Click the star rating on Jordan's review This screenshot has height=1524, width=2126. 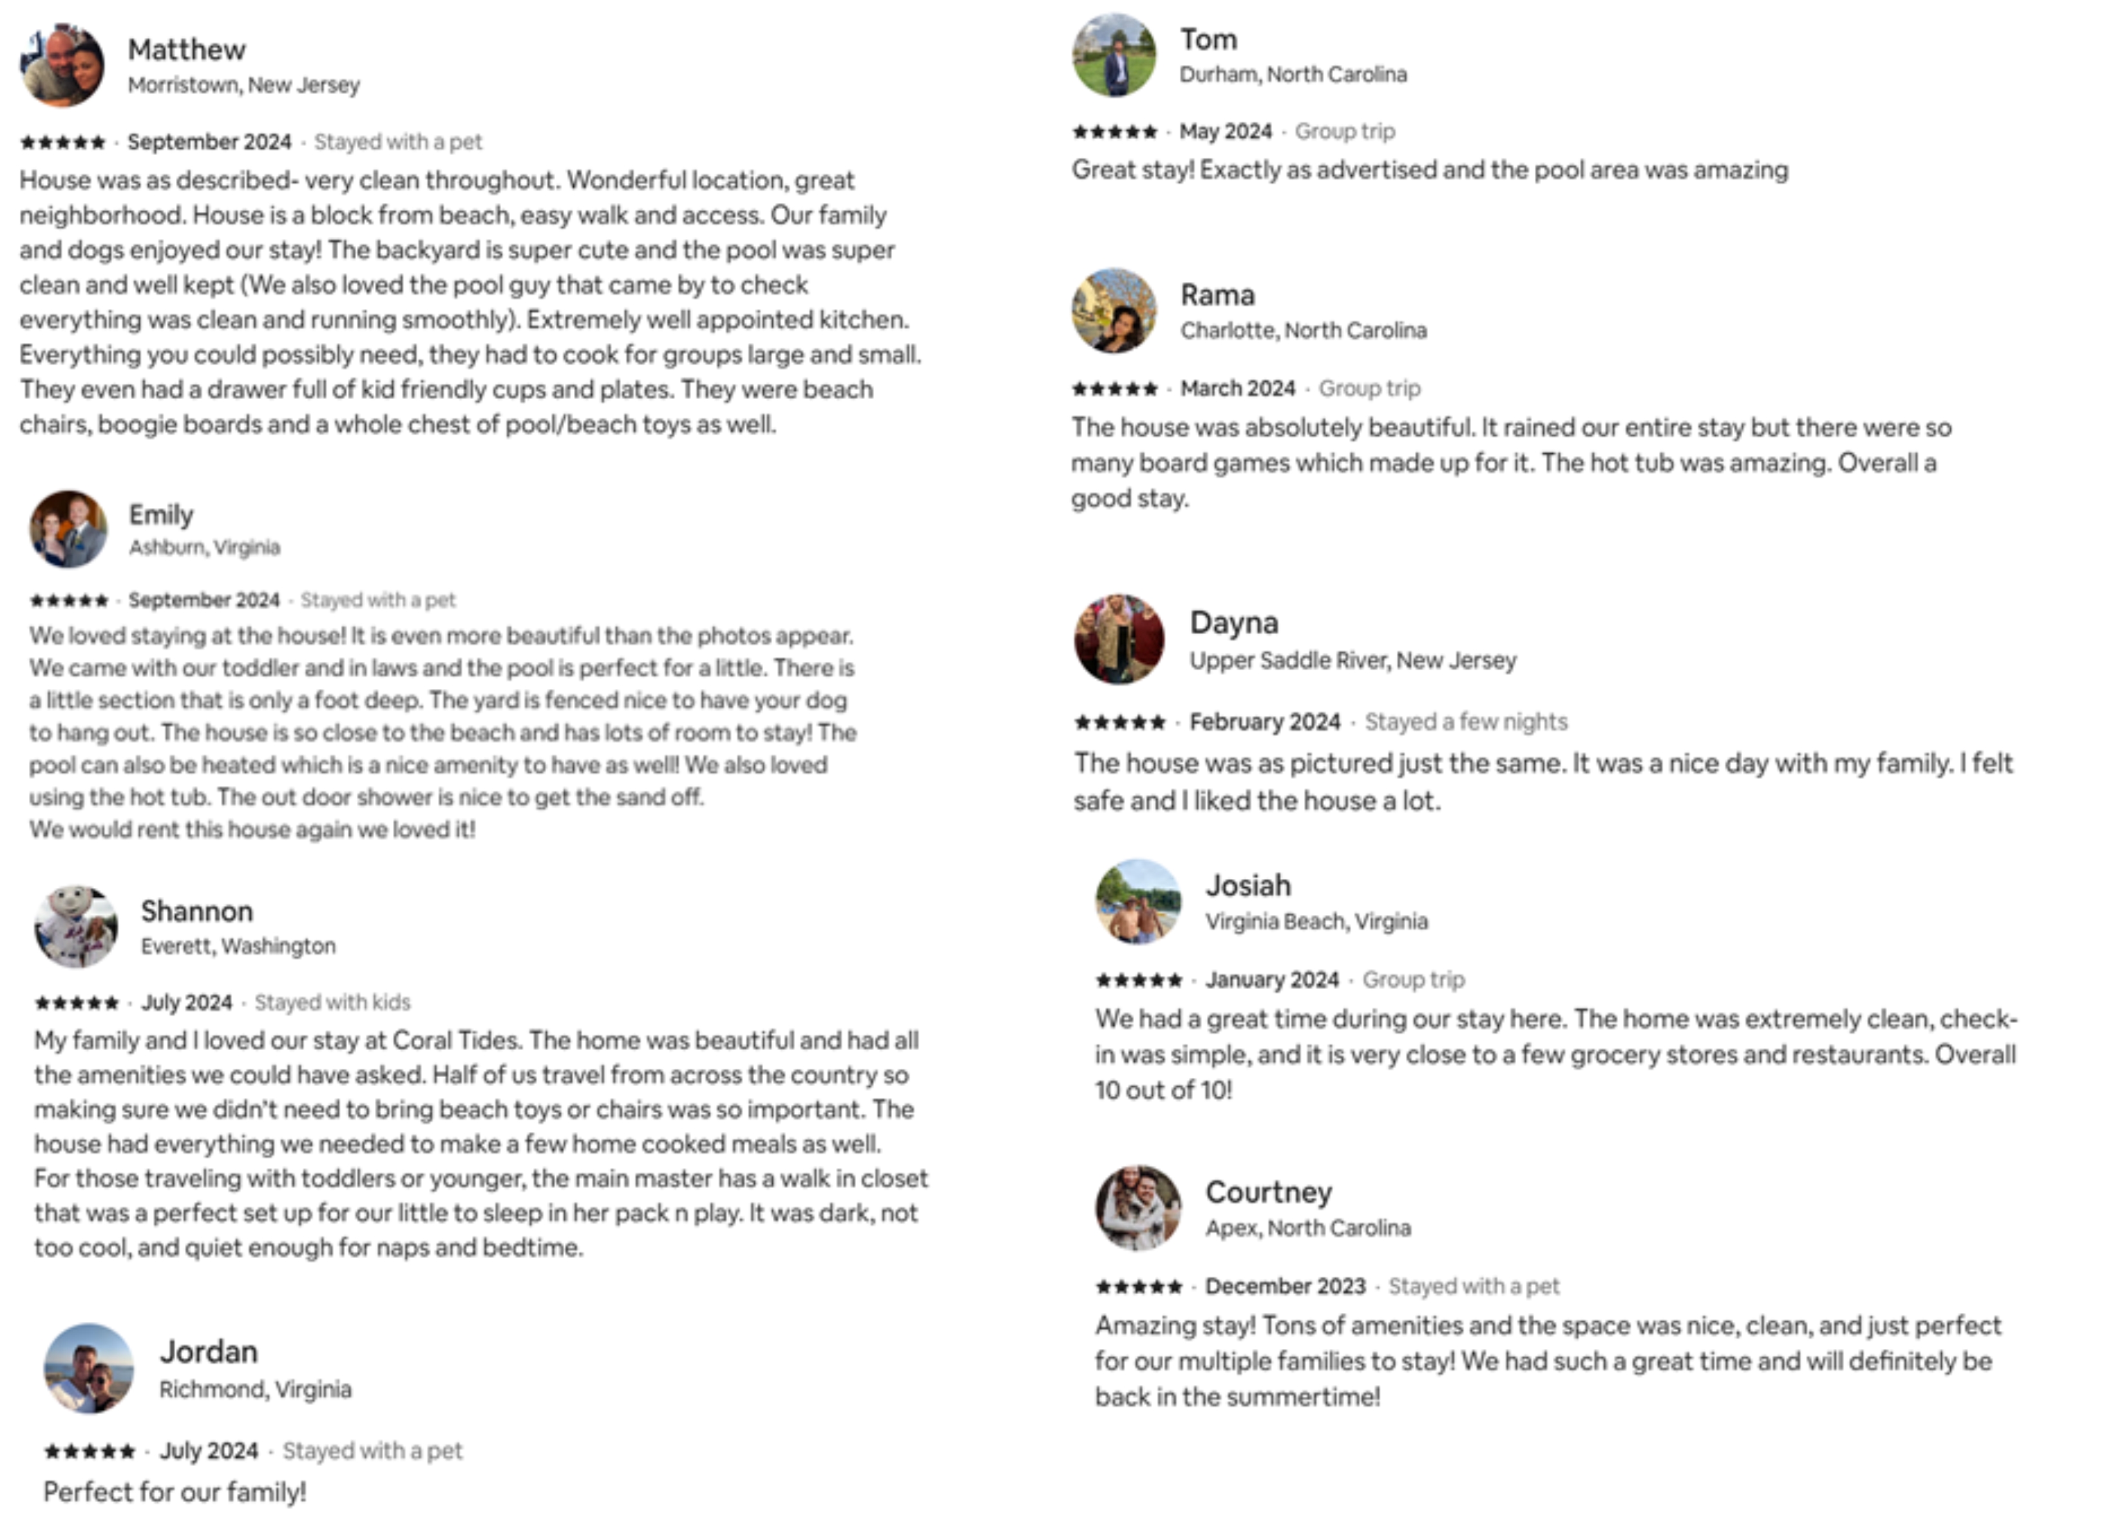click(x=90, y=1451)
